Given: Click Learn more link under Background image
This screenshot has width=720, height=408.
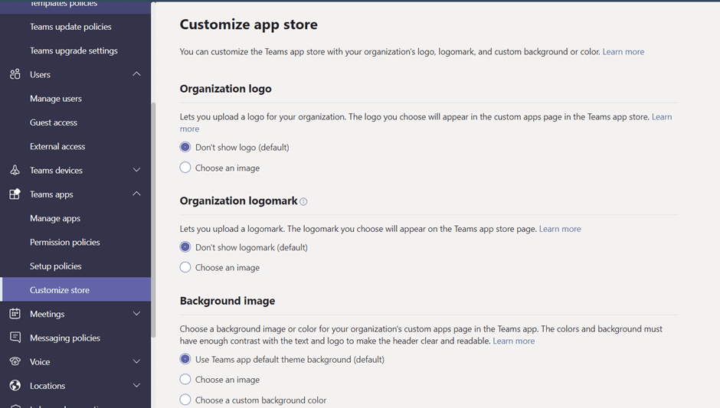Looking at the screenshot, I should click(x=513, y=341).
